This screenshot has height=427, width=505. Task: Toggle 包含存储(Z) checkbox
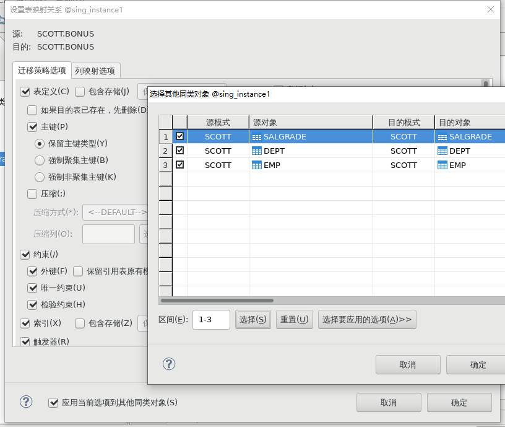80,323
